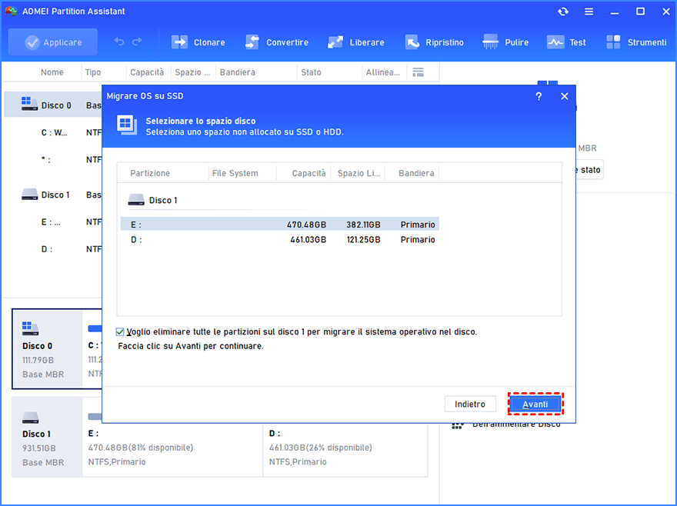Sort main list by Nome column

click(52, 72)
